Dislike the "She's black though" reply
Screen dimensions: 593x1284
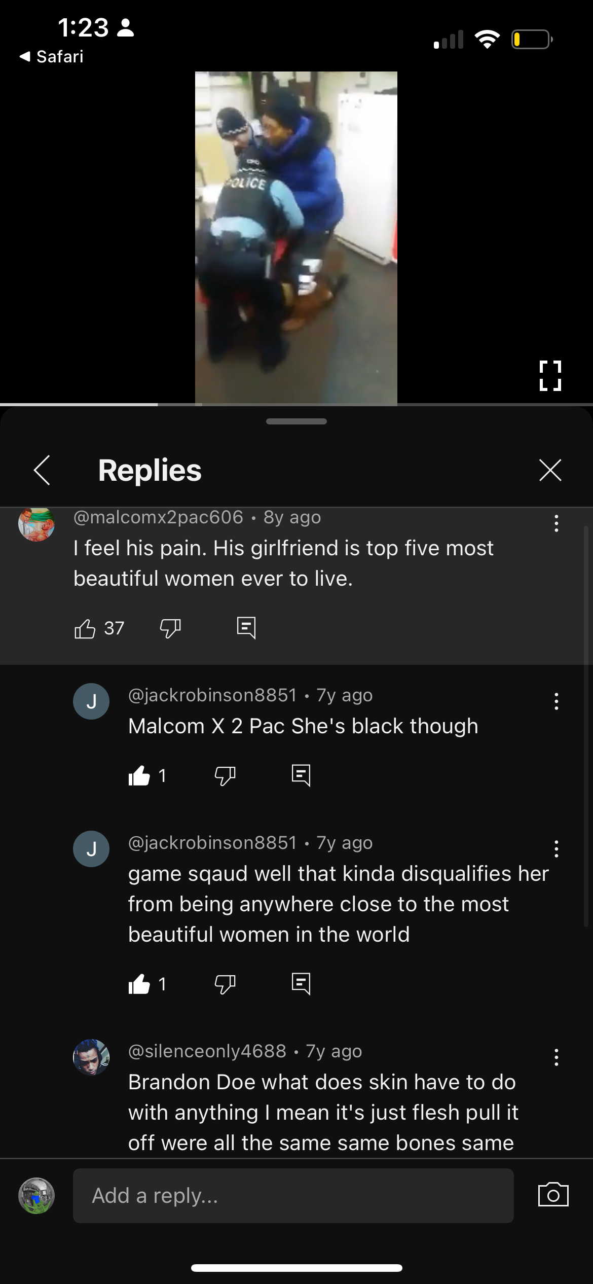(225, 776)
